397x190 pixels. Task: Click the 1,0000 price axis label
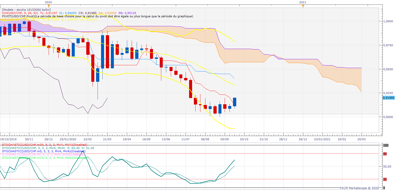click(x=388, y=21)
